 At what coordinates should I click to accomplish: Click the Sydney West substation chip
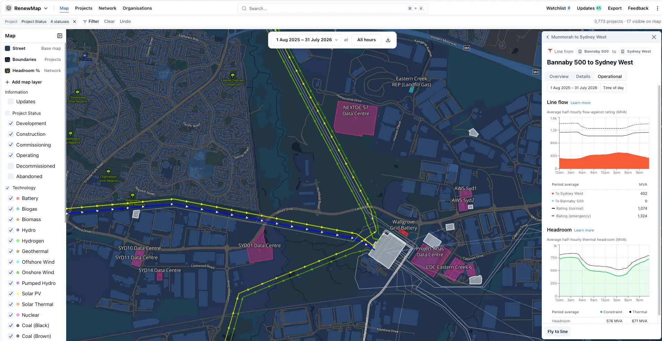pos(636,51)
